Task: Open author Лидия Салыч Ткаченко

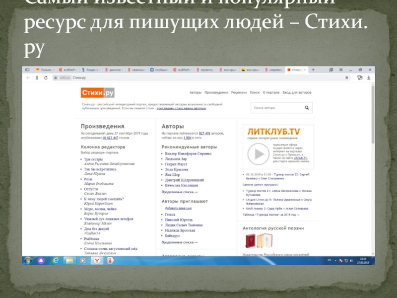Action: 184,225
